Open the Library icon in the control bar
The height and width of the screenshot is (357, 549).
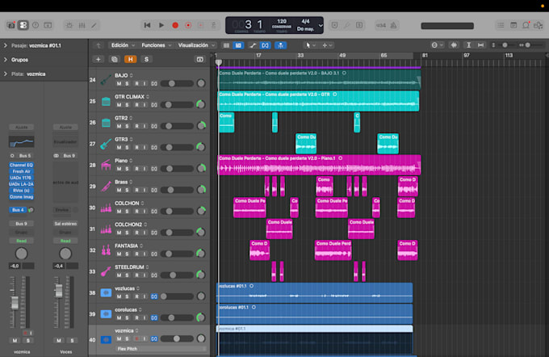click(11, 25)
